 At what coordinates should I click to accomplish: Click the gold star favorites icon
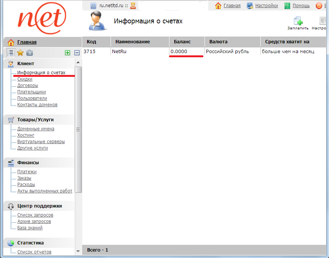pyautogui.click(x=20, y=53)
